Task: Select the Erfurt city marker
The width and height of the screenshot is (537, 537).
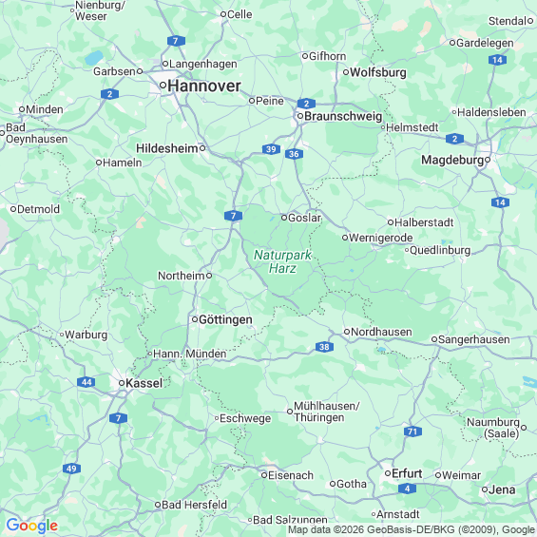Action: (x=388, y=473)
